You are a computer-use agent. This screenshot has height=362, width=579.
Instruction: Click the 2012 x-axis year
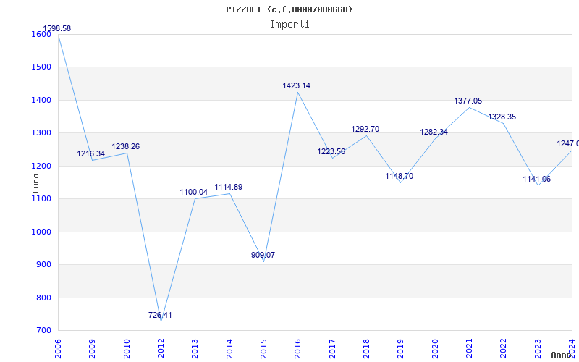(x=161, y=348)
